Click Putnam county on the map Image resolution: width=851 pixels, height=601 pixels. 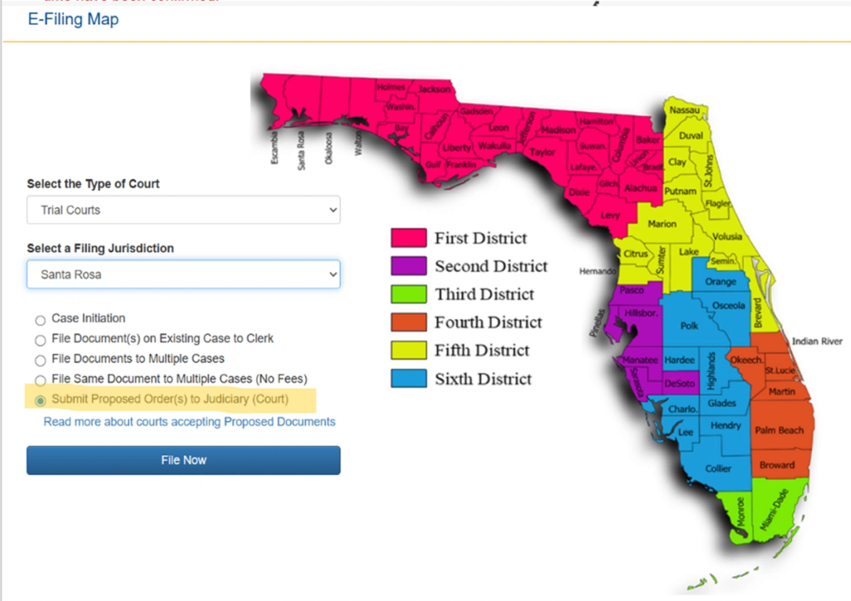(x=681, y=191)
